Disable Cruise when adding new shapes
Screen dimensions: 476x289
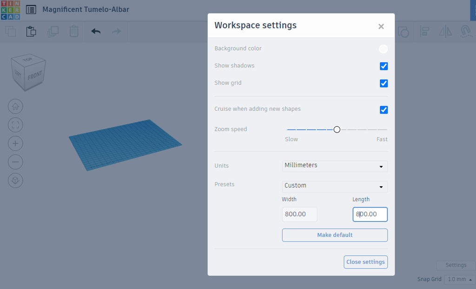383,110
